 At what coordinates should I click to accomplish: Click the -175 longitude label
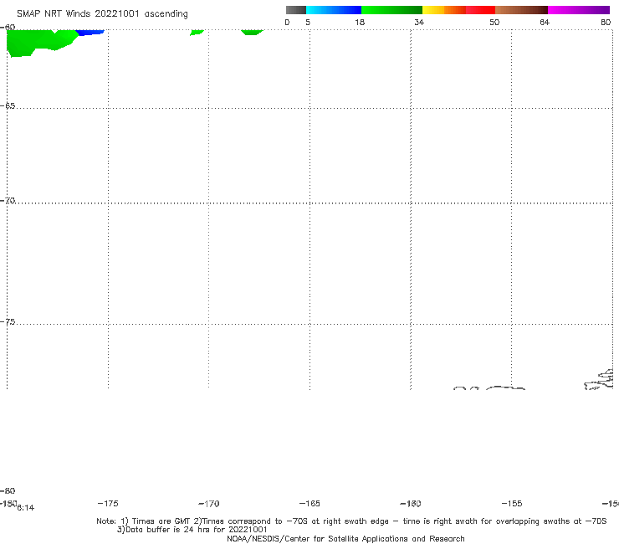[108, 503]
